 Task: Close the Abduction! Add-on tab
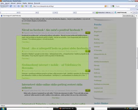(112, 12)
